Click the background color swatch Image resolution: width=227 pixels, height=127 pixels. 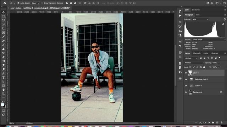pyautogui.click(x=5, y=107)
